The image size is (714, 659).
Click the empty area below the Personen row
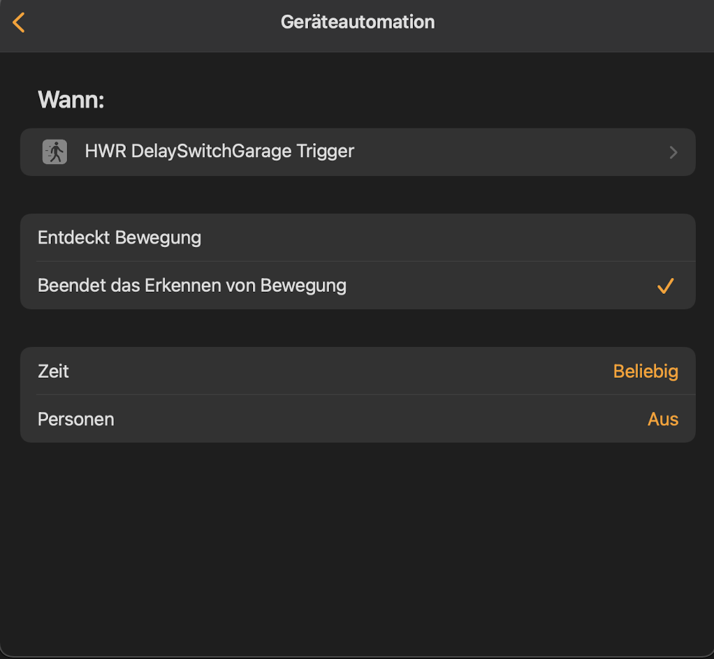click(x=357, y=545)
